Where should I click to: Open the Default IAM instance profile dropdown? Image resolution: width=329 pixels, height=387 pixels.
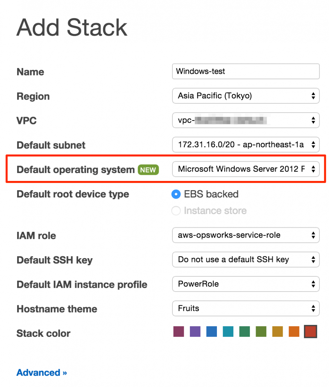tap(245, 284)
